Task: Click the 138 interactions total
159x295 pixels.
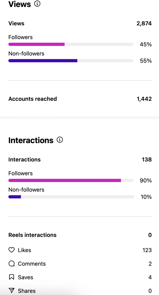Action: [147, 160]
